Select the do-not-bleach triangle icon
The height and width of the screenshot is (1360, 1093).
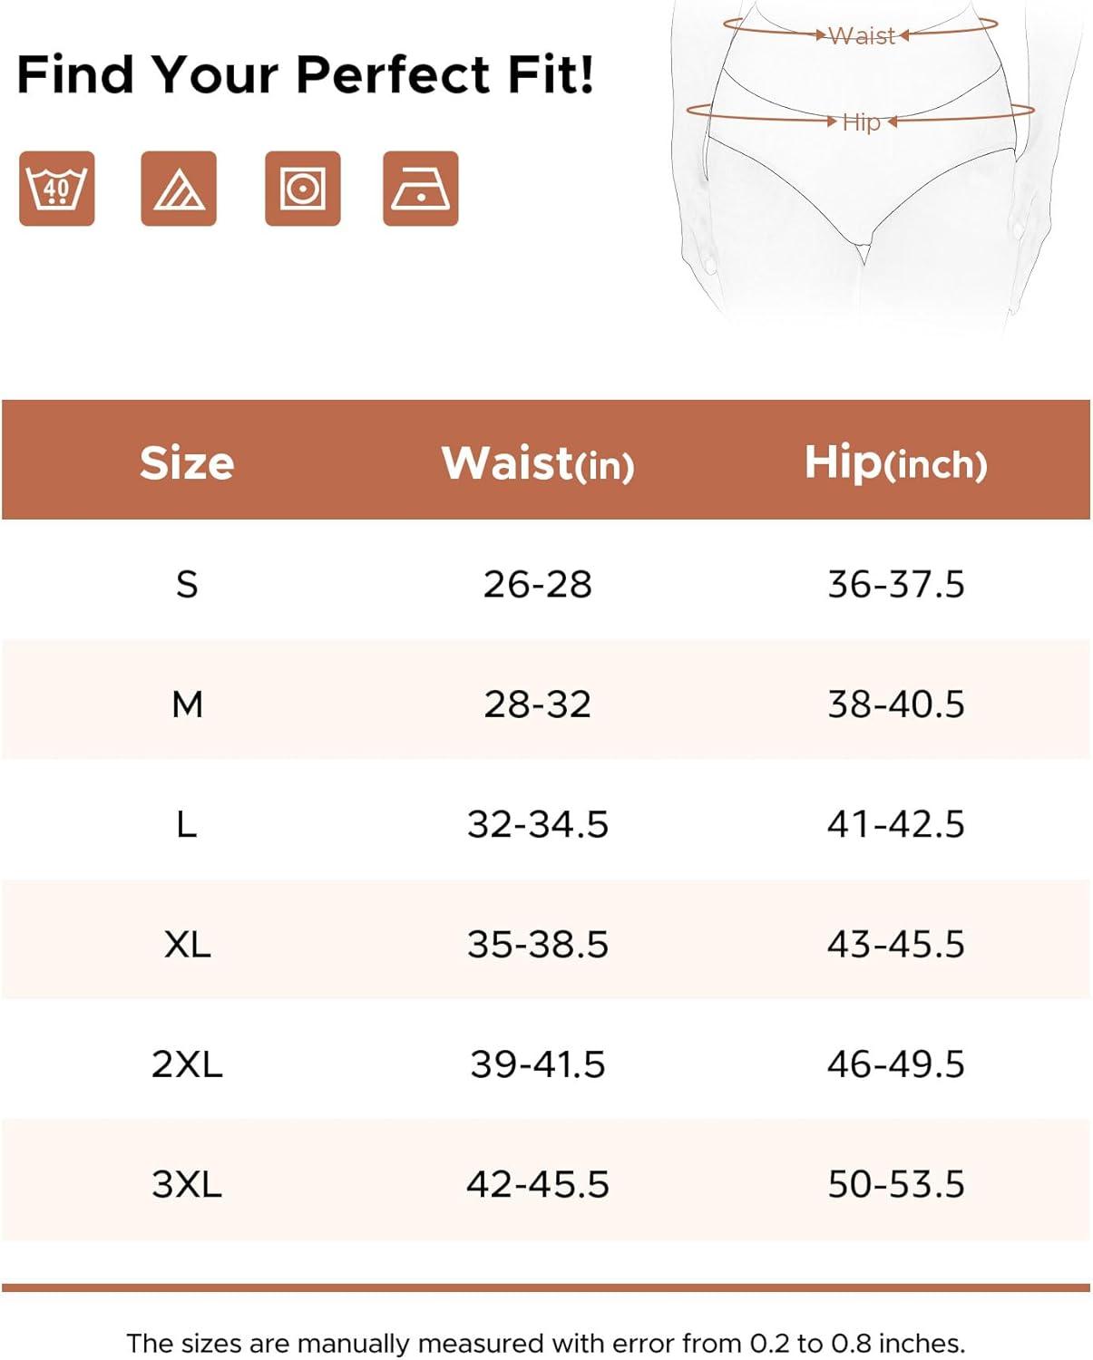[179, 189]
